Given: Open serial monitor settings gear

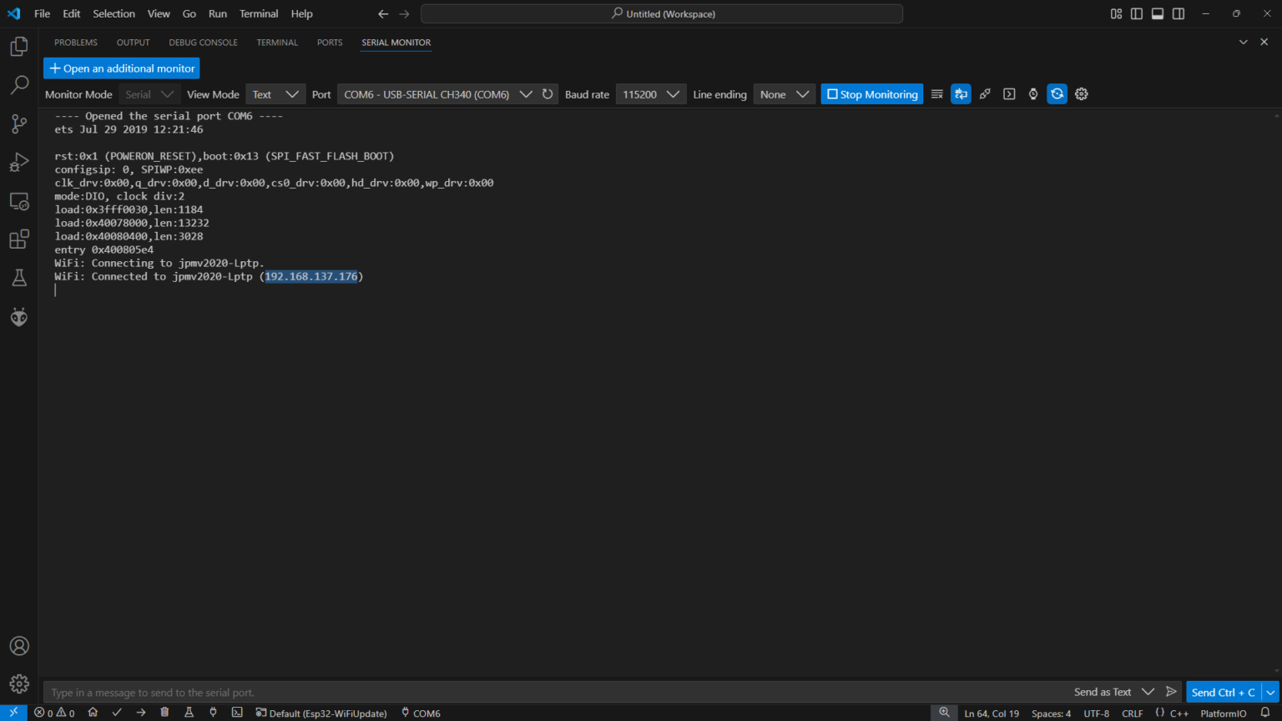Looking at the screenshot, I should [1082, 94].
